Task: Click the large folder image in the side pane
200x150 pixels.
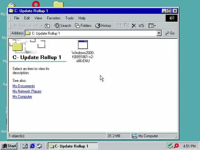Action: point(17,47)
